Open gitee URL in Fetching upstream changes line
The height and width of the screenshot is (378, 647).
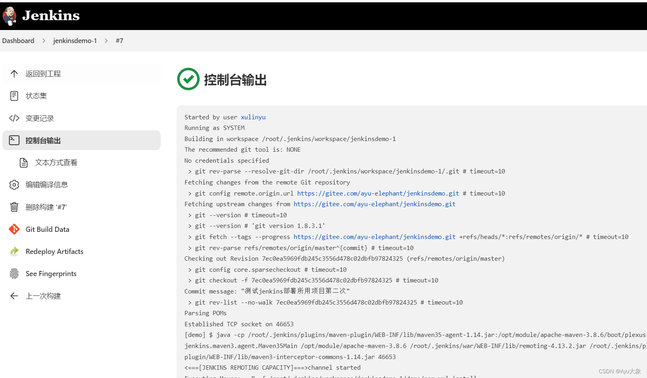pyautogui.click(x=374, y=204)
